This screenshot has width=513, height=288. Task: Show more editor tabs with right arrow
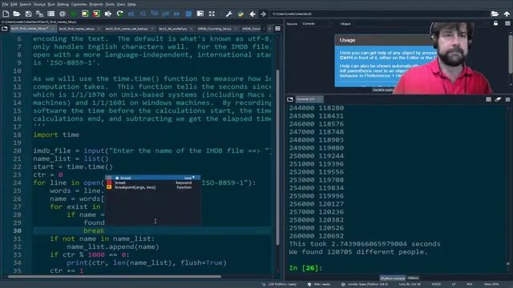[269, 29]
